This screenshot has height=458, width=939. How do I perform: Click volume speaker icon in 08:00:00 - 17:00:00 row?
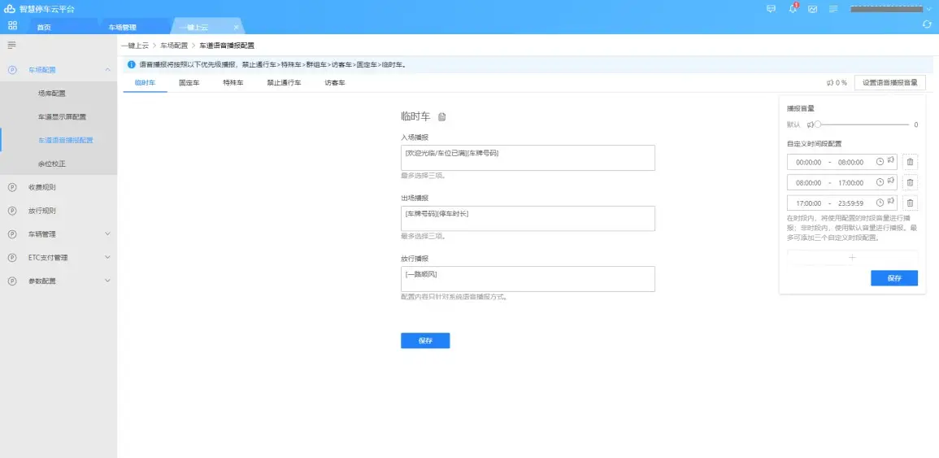(x=891, y=181)
